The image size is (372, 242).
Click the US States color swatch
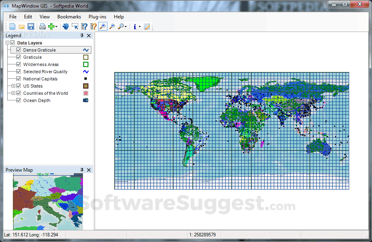(85, 86)
